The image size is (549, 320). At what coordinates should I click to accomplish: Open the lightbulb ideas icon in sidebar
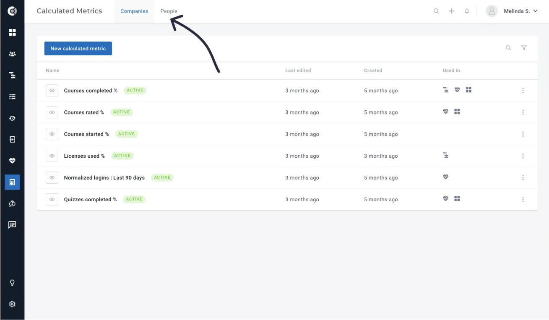click(x=12, y=283)
